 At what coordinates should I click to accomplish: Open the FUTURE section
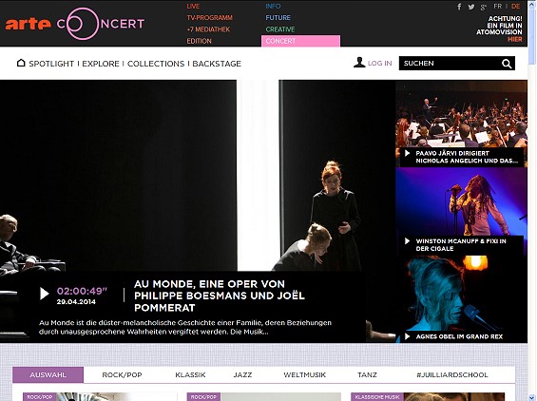(278, 17)
